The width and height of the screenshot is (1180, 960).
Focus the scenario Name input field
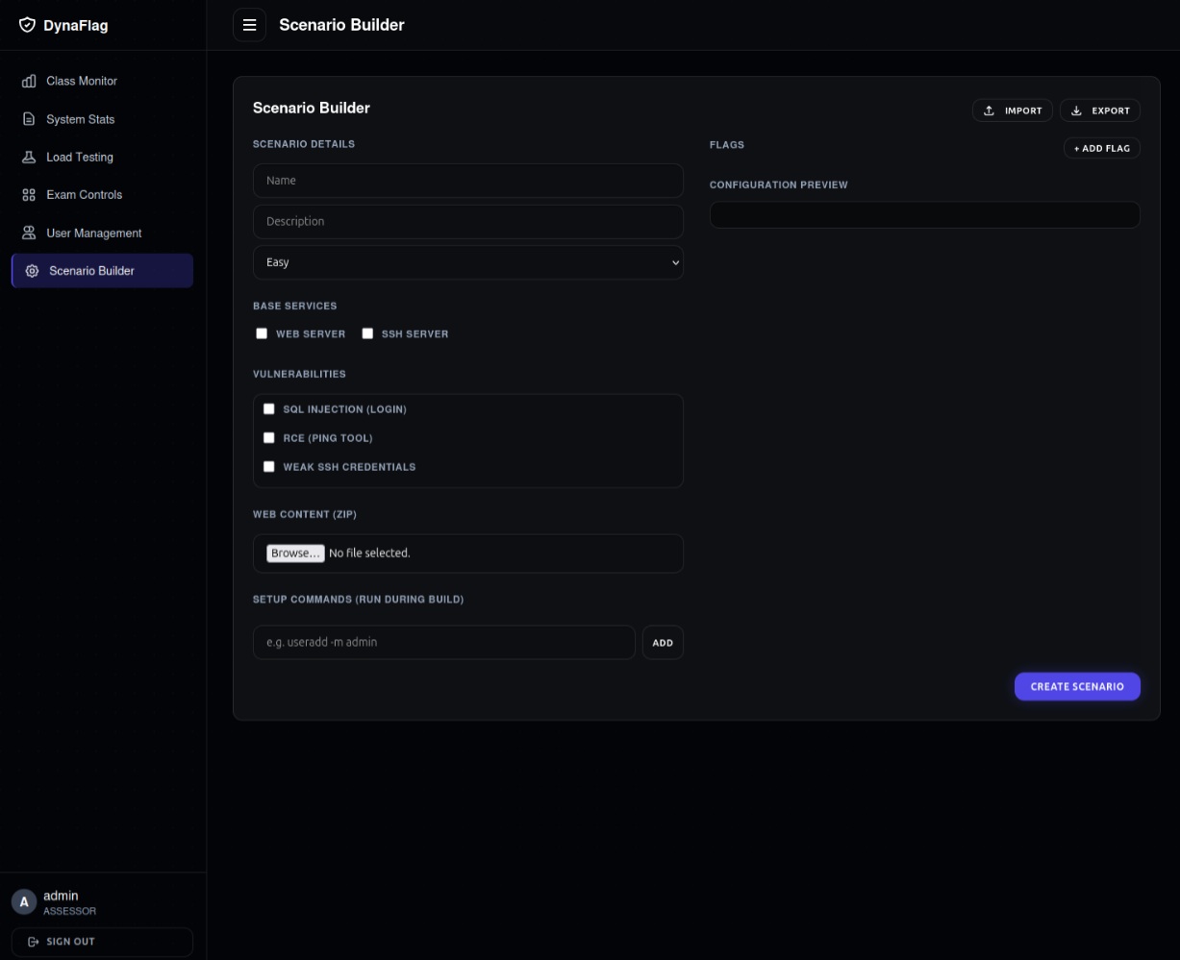point(468,181)
